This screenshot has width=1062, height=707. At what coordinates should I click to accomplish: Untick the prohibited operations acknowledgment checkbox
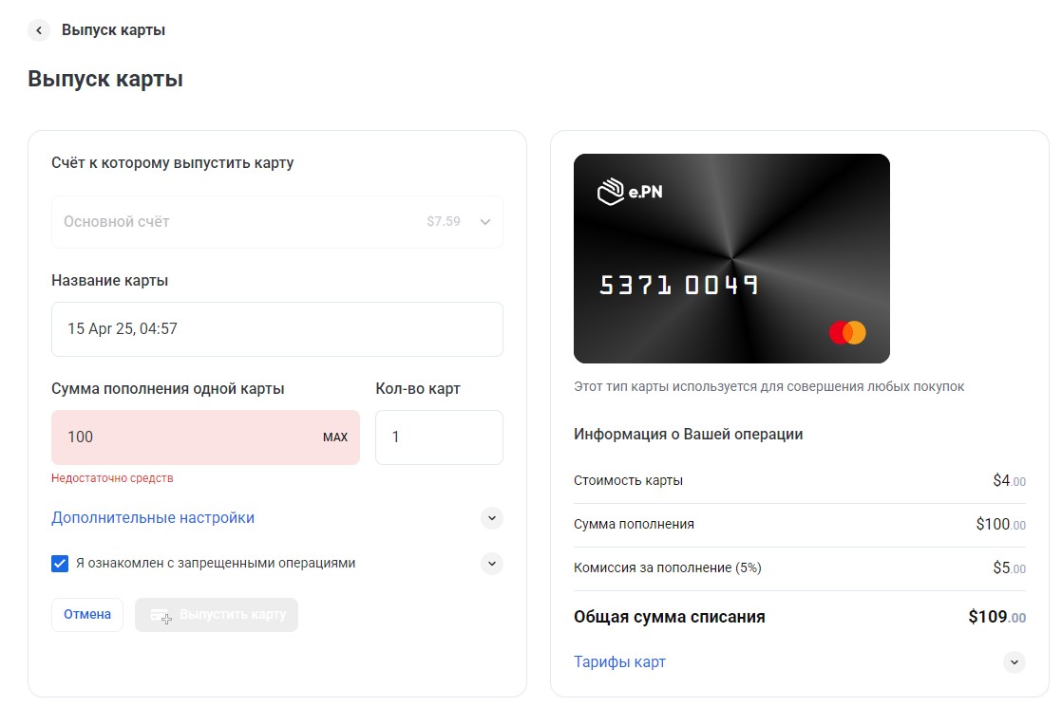click(x=60, y=564)
